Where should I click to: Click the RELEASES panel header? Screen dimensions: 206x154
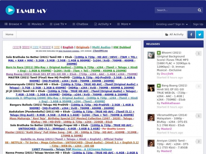[173, 44]
